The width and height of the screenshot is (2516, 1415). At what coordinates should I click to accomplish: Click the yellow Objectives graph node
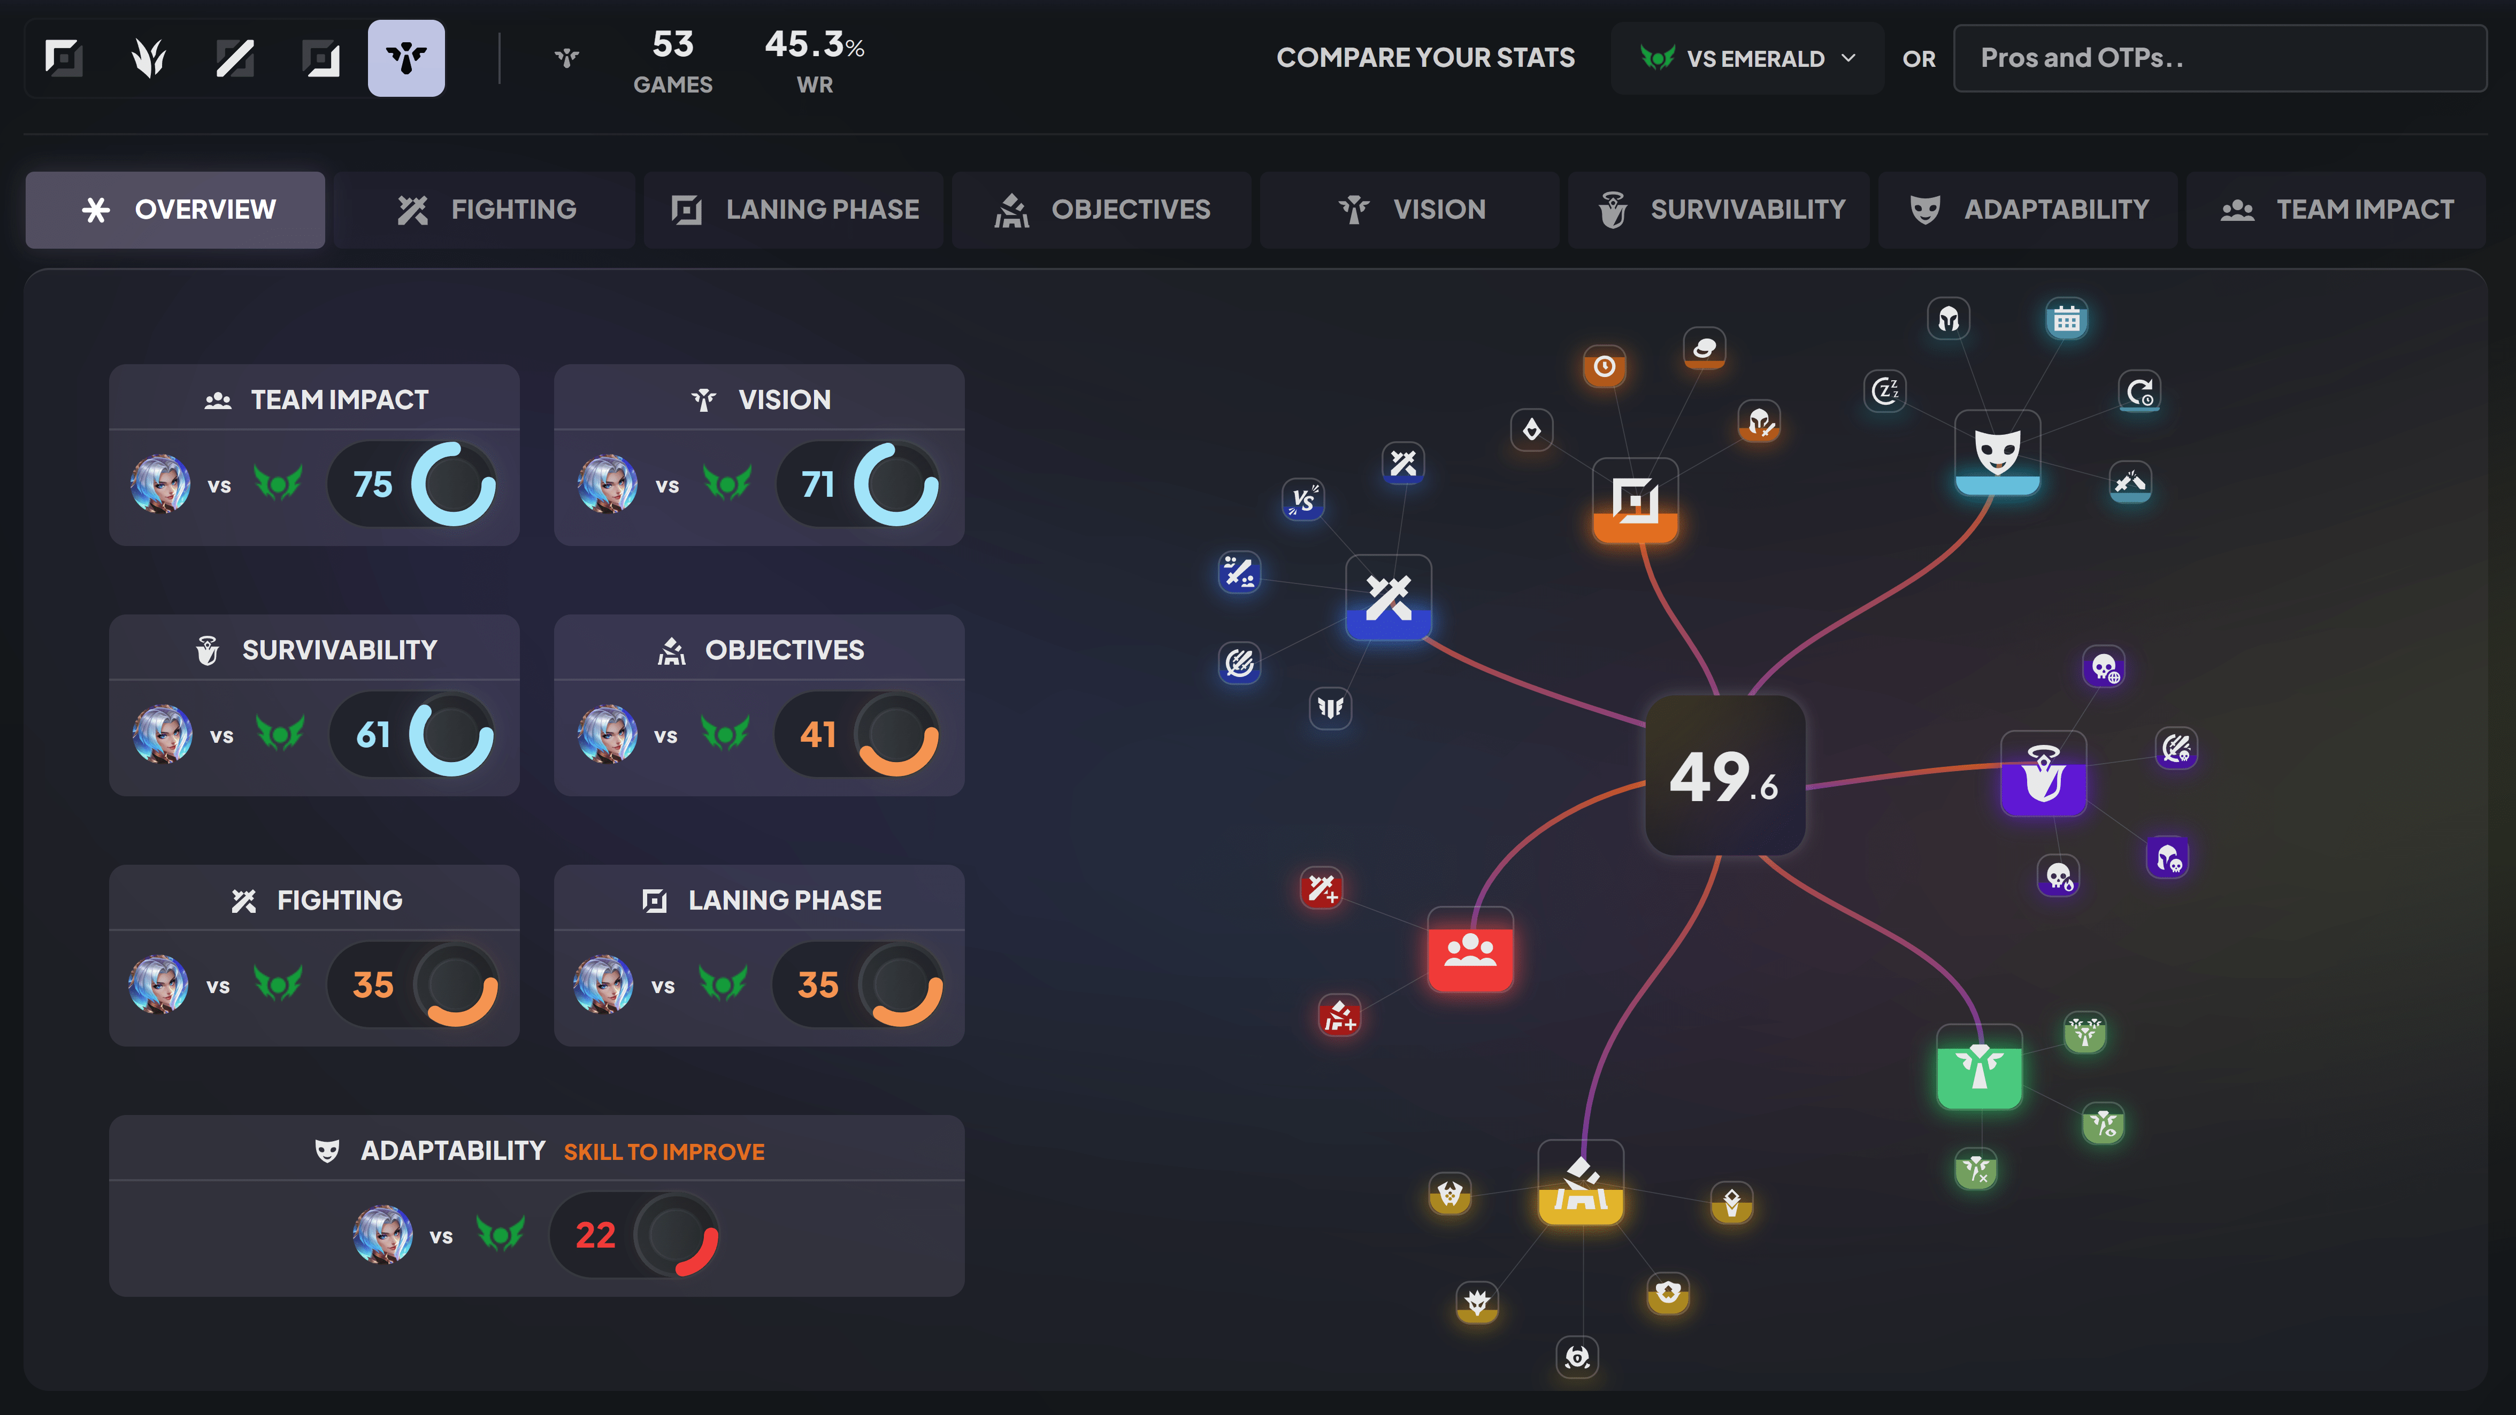coord(1581,1182)
